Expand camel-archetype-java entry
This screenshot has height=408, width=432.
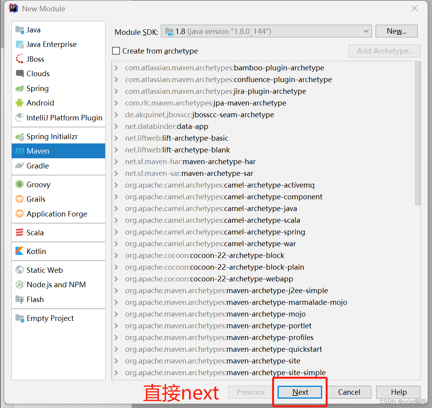(116, 209)
